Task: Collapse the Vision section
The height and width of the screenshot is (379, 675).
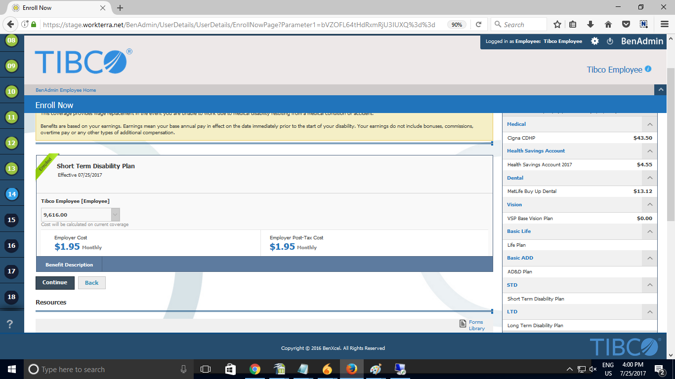Action: pos(650,204)
